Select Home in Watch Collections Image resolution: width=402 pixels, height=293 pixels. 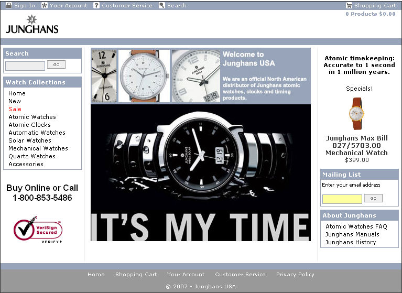coord(17,93)
